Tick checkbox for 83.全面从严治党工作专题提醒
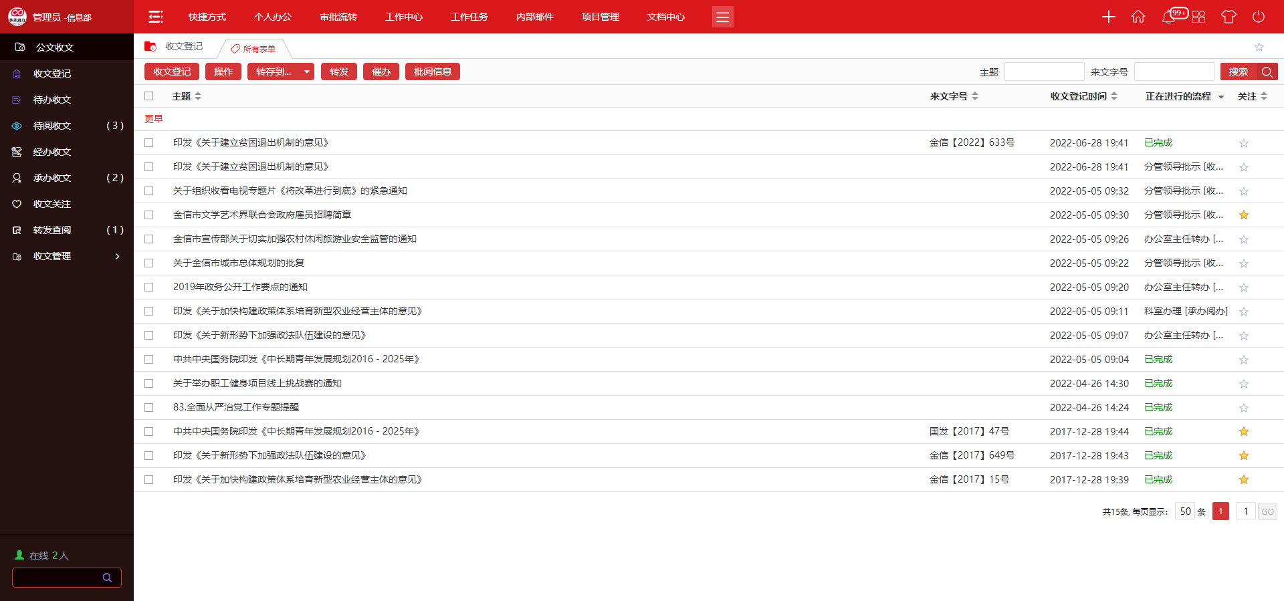Viewport: 1284px width, 601px height. 149,407
